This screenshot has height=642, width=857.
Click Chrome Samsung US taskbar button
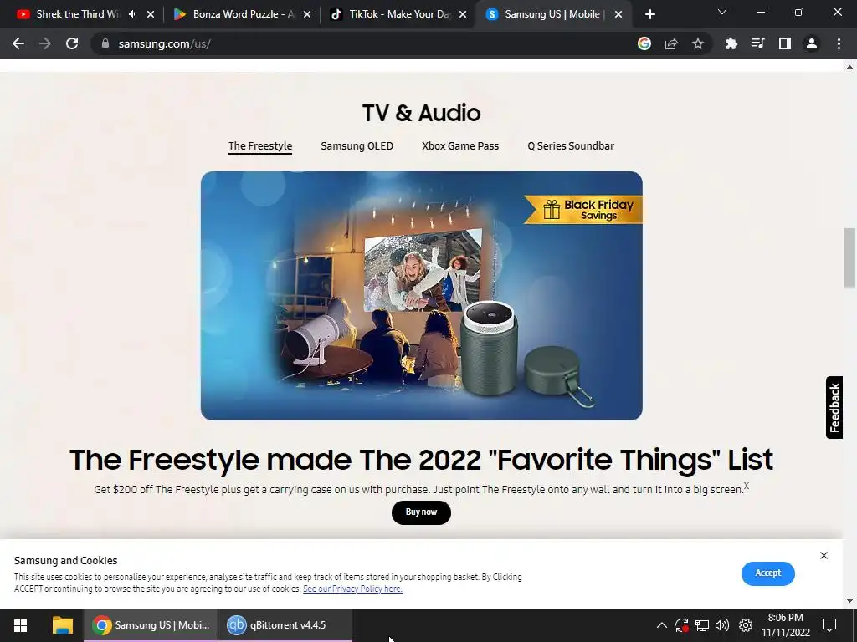tap(151, 625)
